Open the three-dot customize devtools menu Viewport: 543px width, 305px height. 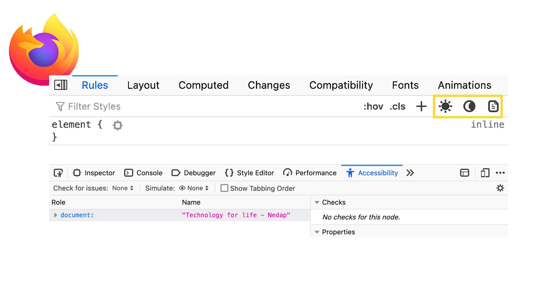pyautogui.click(x=500, y=173)
